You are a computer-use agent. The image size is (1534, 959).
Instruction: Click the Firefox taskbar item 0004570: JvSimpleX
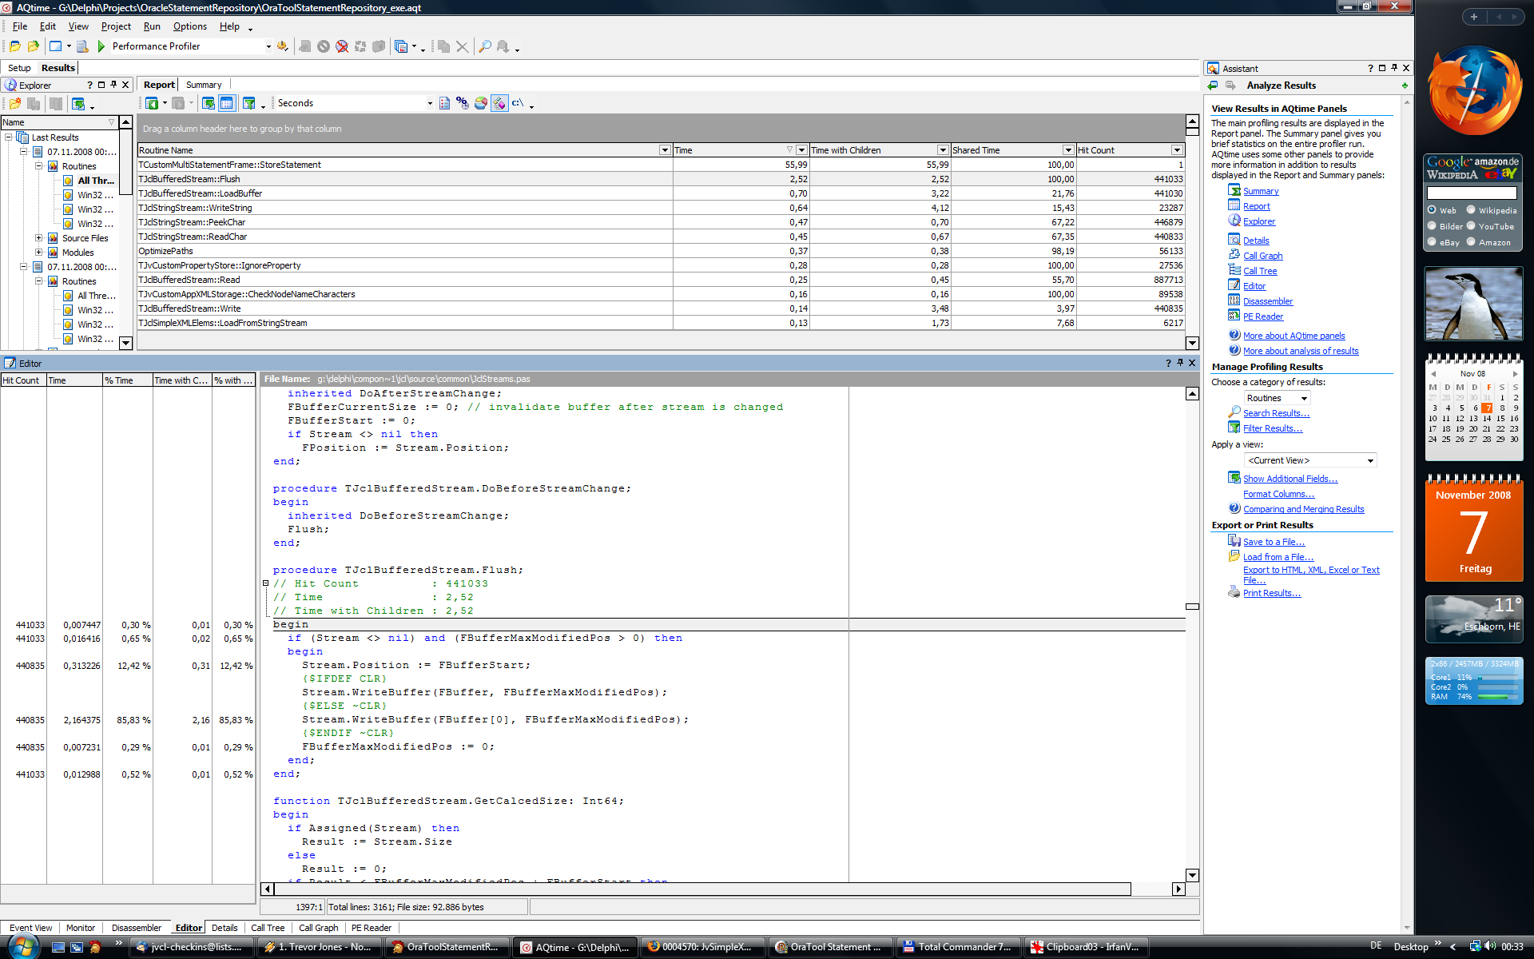[704, 947]
